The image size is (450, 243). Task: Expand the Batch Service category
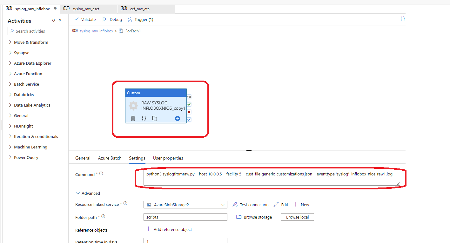[24, 84]
